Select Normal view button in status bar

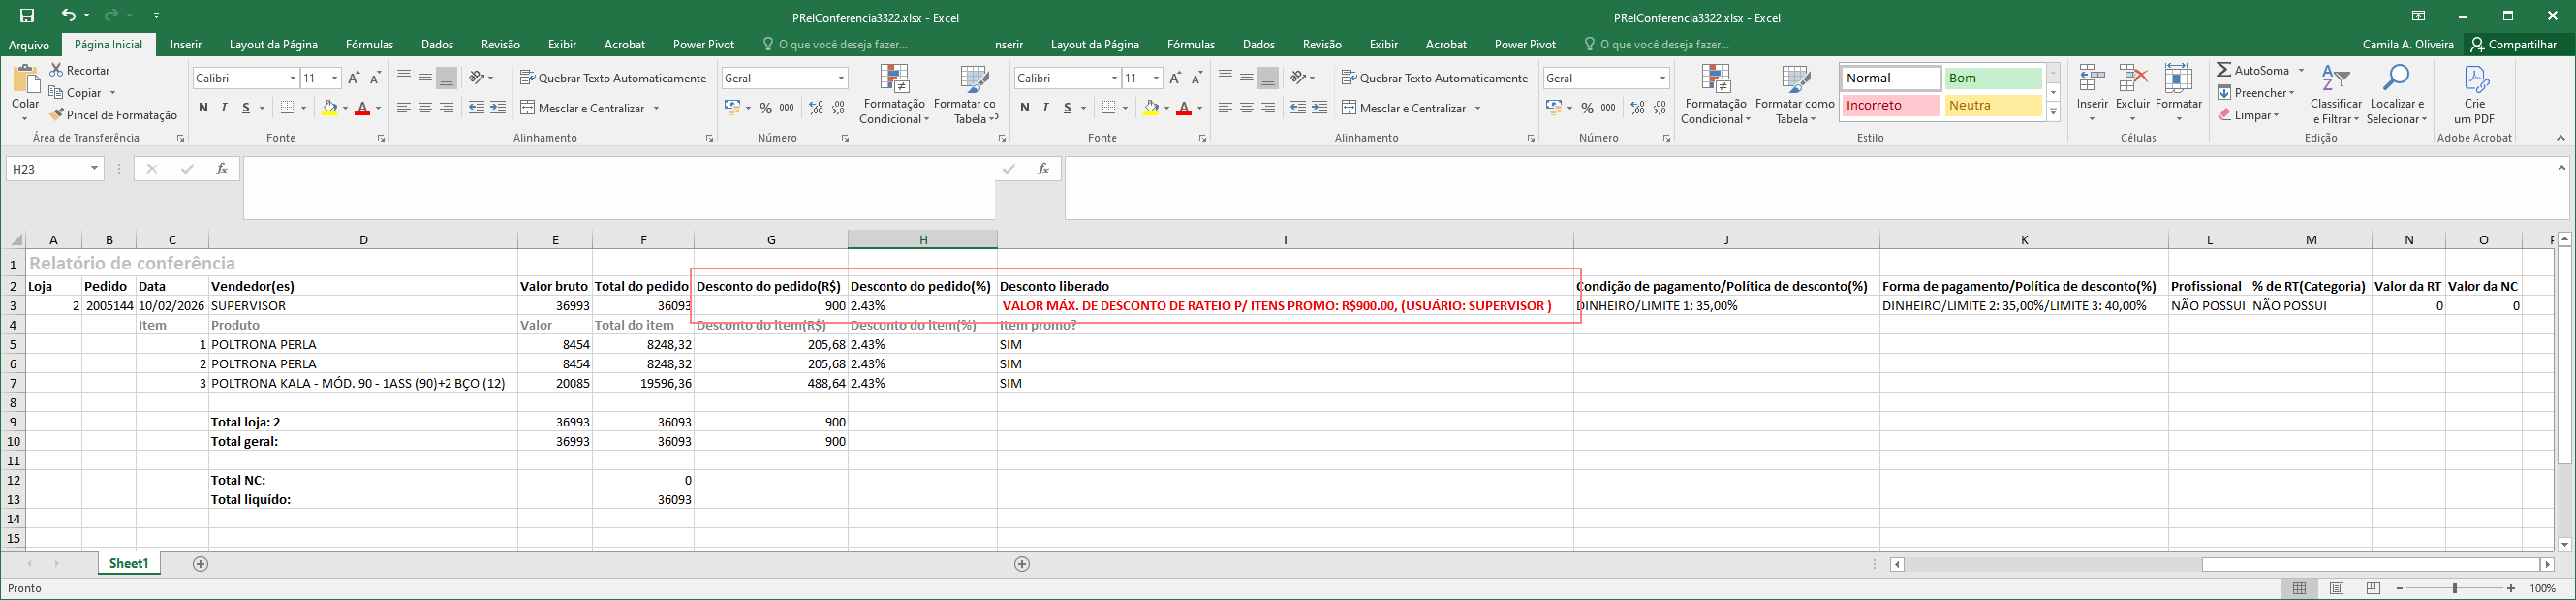point(2300,588)
